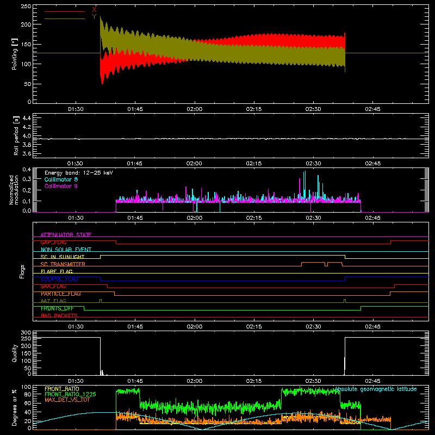The height and width of the screenshot is (435, 435).
Task: Click the Pointing axis title
Action: click(x=15, y=54)
